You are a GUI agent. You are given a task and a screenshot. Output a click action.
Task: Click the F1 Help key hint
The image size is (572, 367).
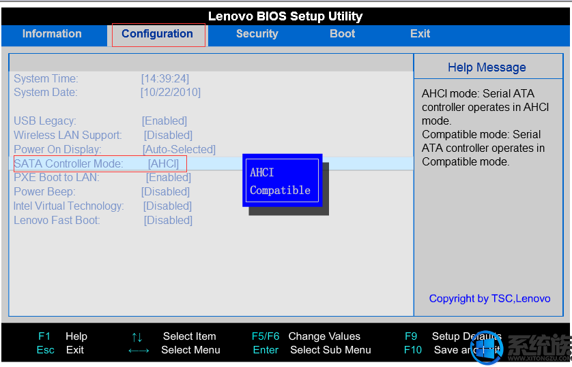[62, 336]
